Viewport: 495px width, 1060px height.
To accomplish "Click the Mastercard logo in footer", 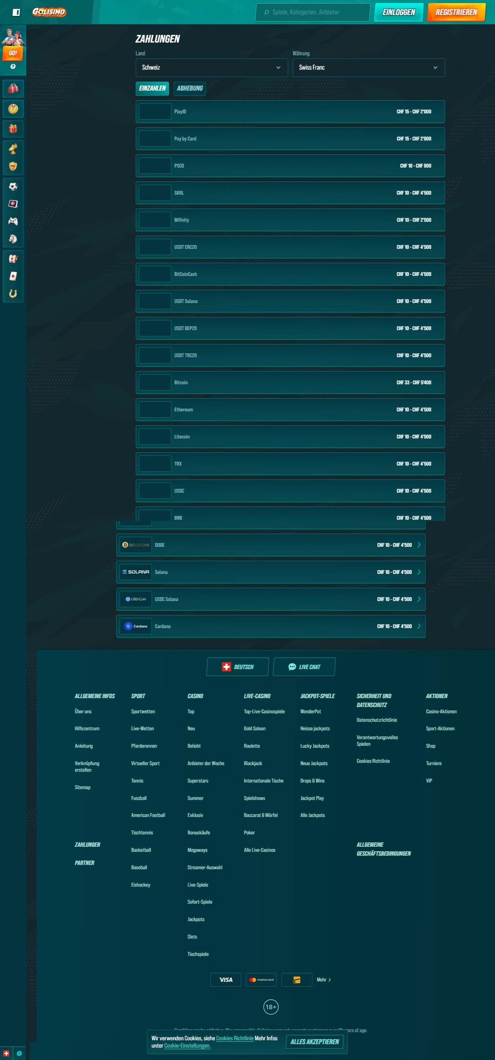I will pos(261,980).
